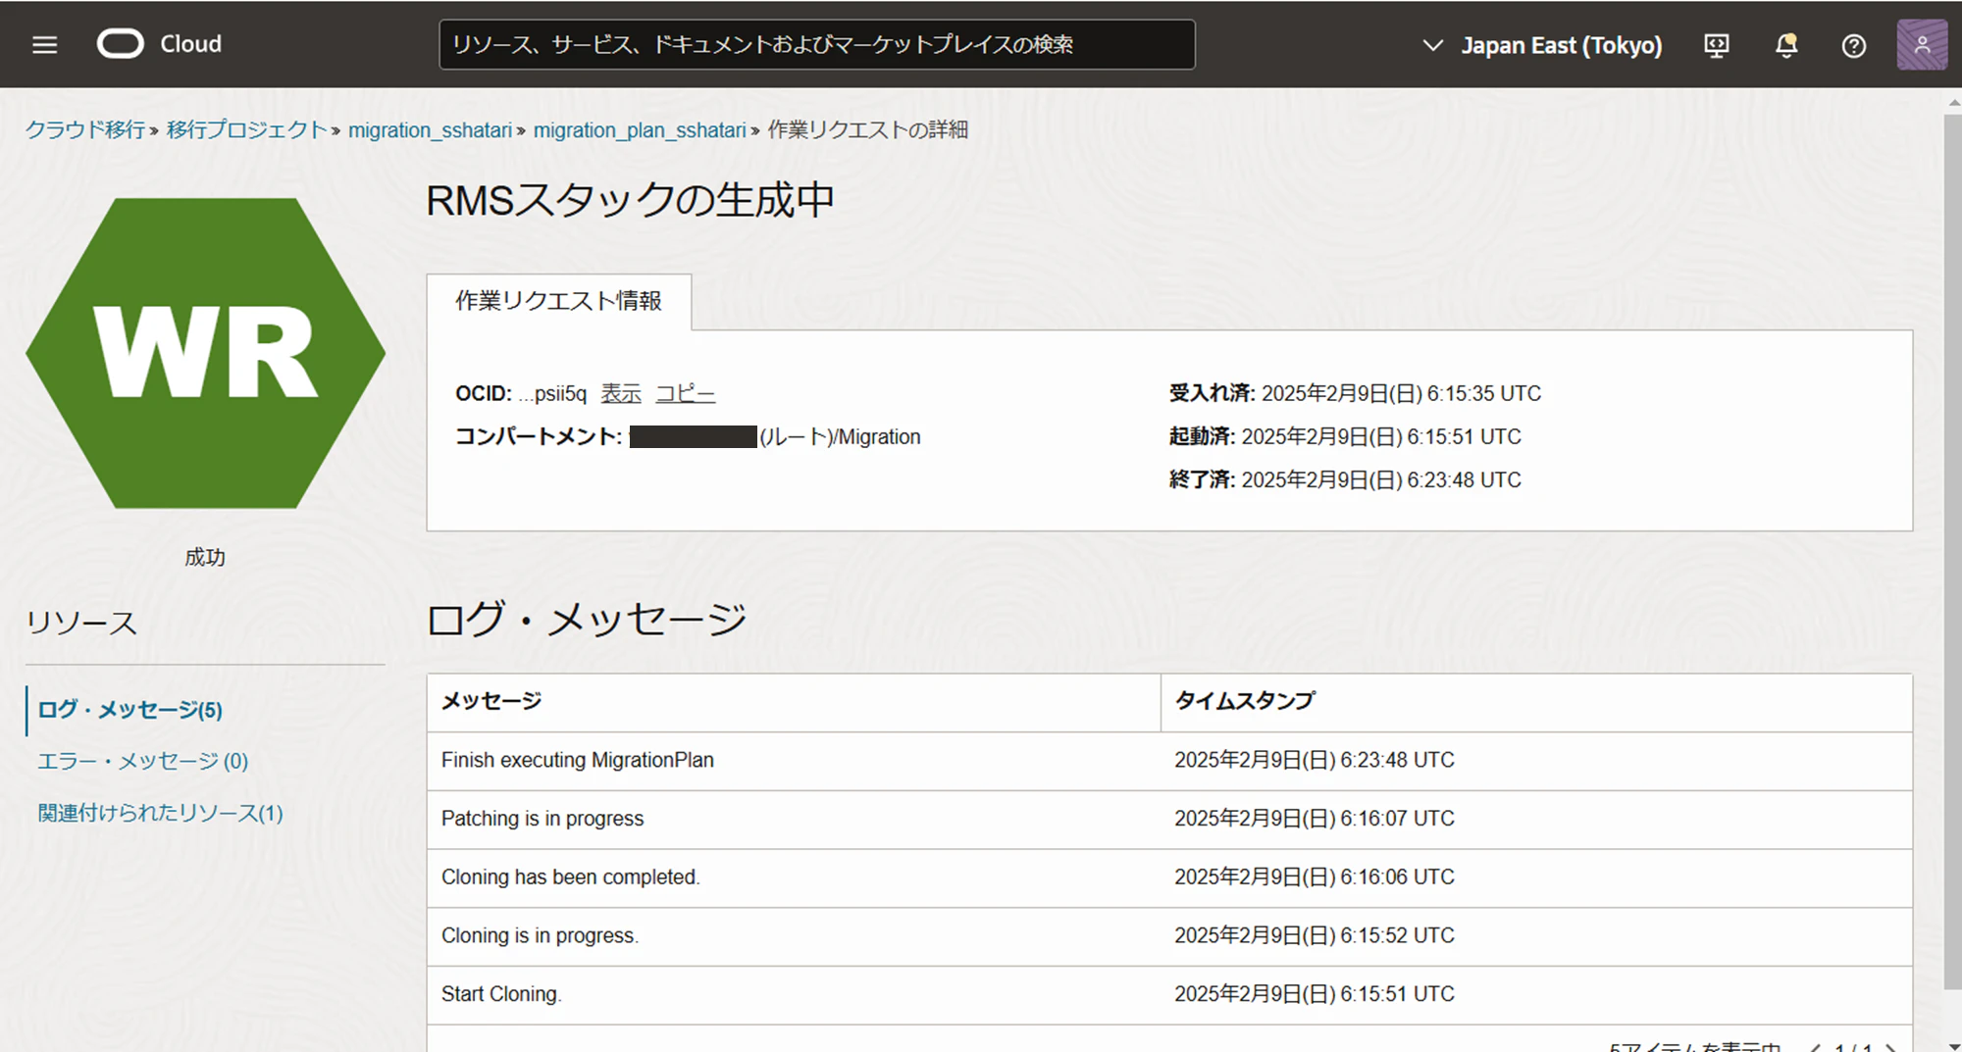
Task: Open the user profile avatar
Action: (x=1922, y=45)
